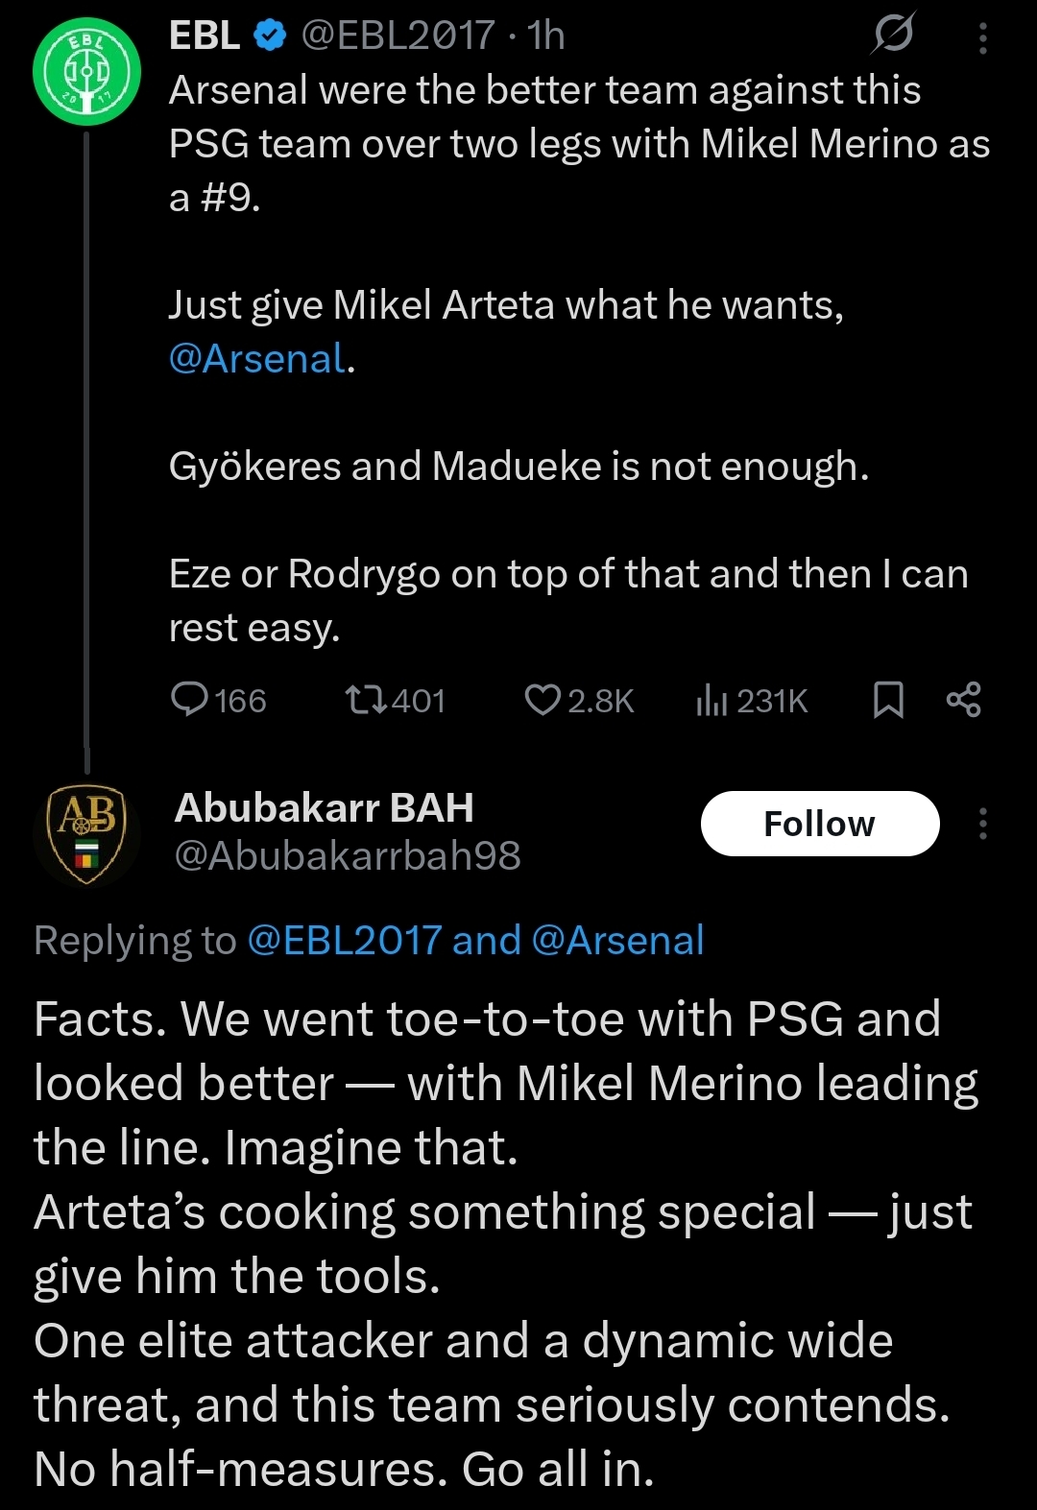This screenshot has width=1037, height=1510.
Task: Open the @Arsenal link in Replying to line
Action: click(x=617, y=940)
